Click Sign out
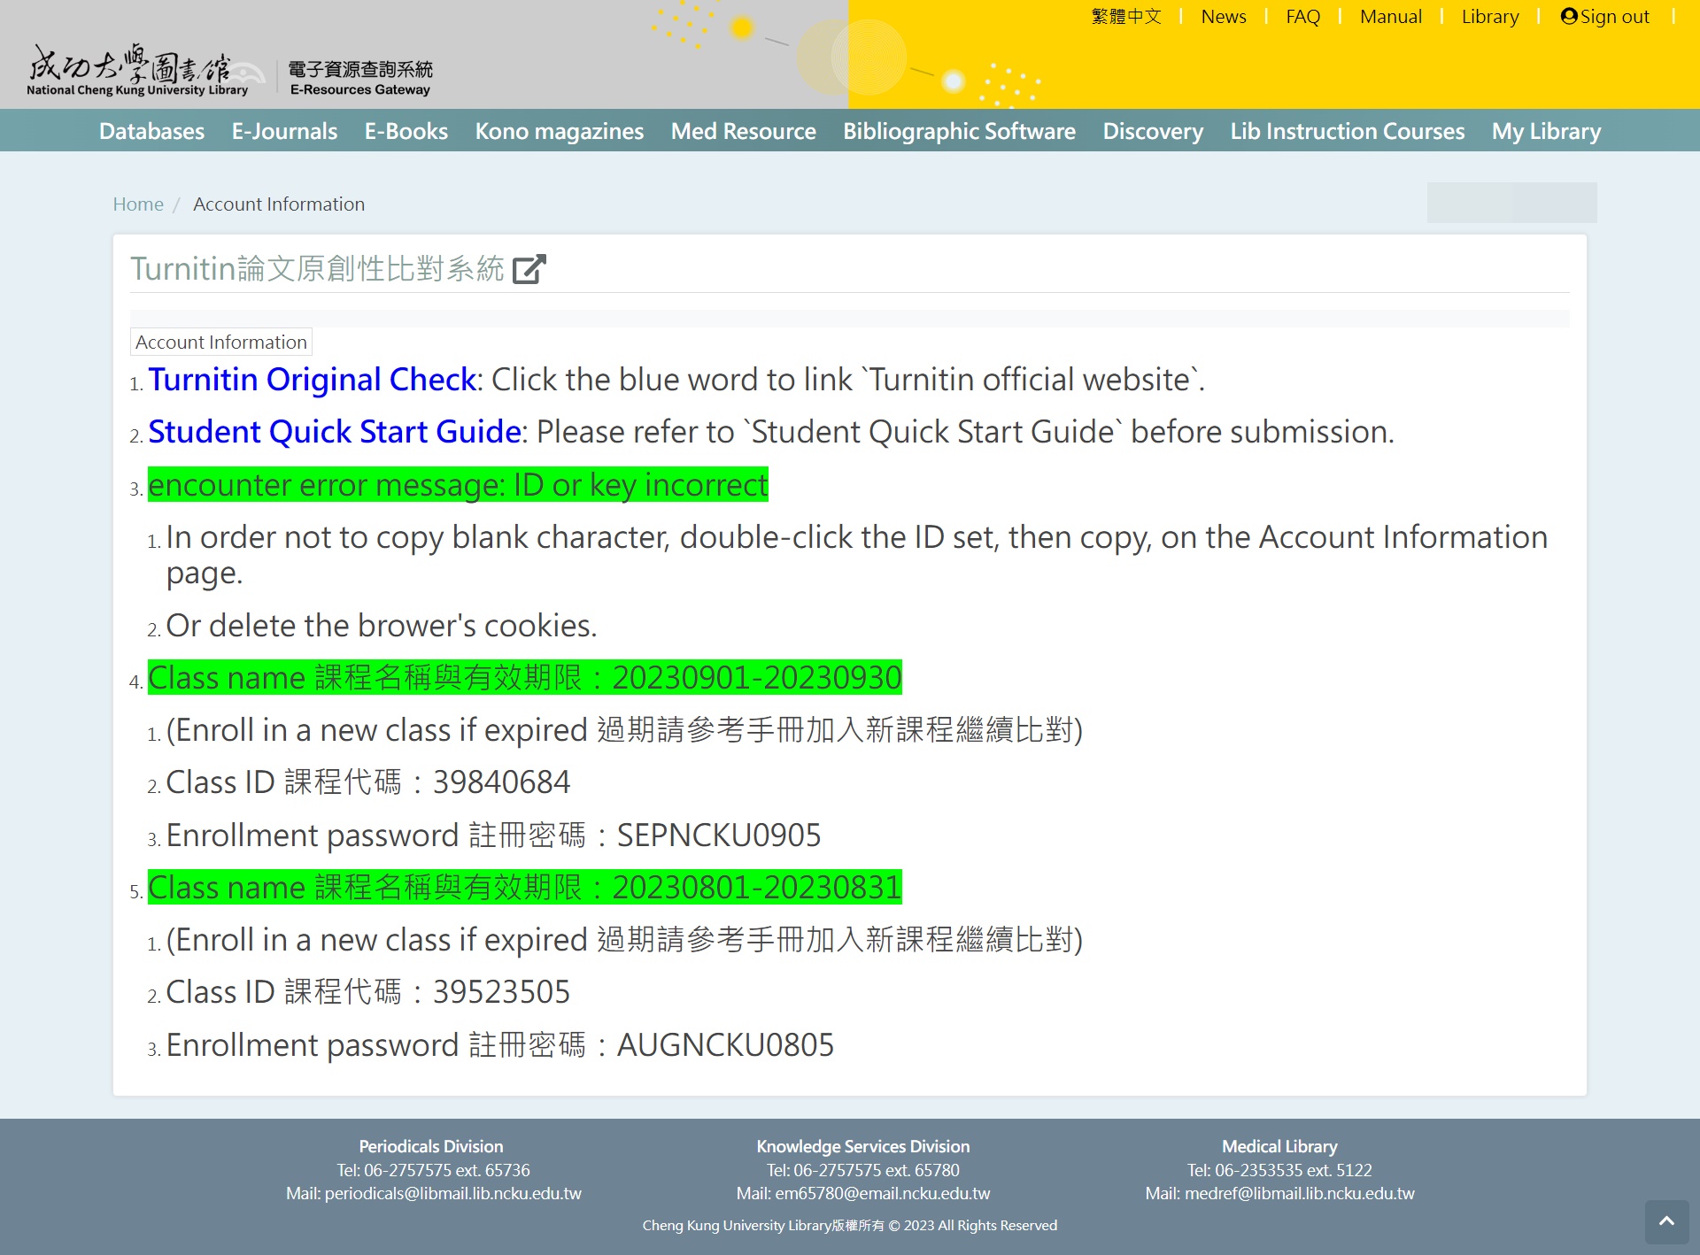Image resolution: width=1700 pixels, height=1255 pixels. (x=1605, y=17)
